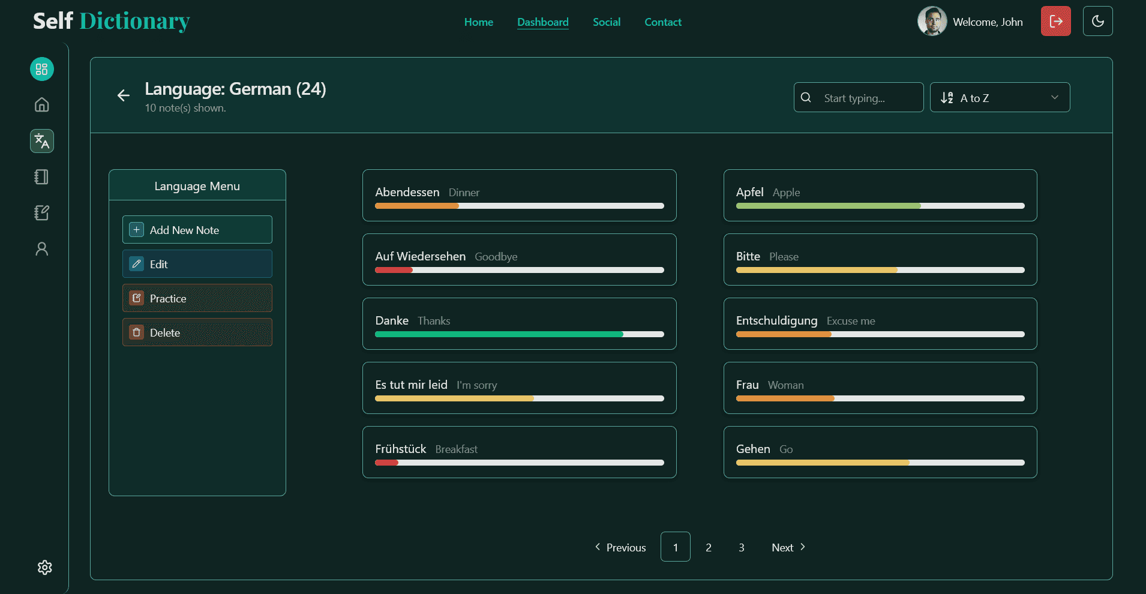Jump to page 3
The width and height of the screenshot is (1146, 594).
(741, 547)
